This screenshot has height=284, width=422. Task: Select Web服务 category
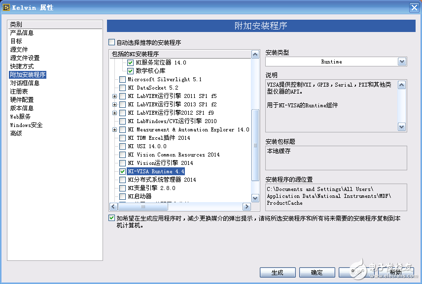pyautogui.click(x=20, y=117)
